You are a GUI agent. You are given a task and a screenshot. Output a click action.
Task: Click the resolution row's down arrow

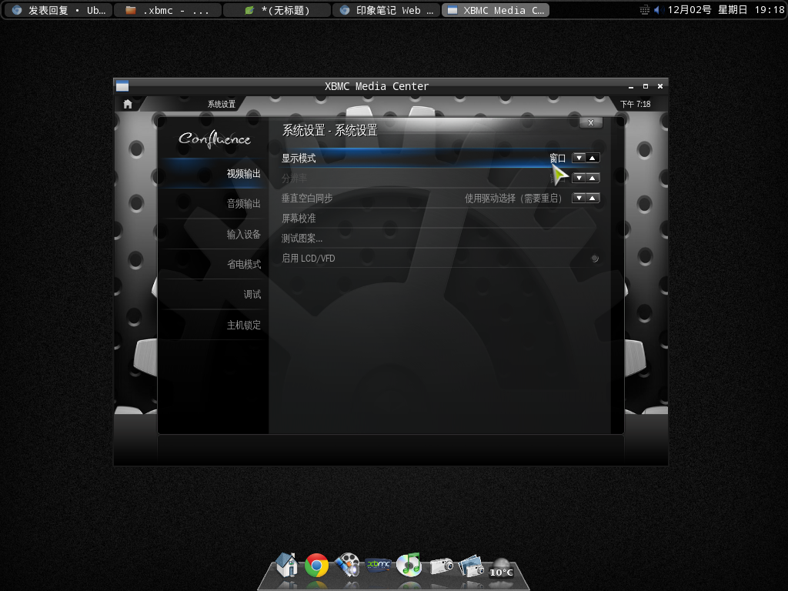click(x=579, y=178)
